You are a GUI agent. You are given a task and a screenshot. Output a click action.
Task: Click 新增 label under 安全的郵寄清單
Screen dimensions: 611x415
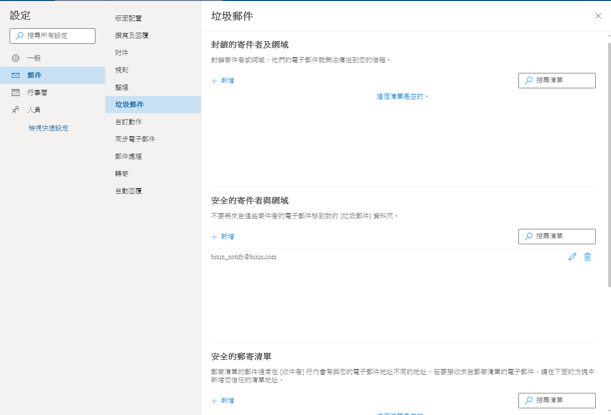click(x=227, y=401)
